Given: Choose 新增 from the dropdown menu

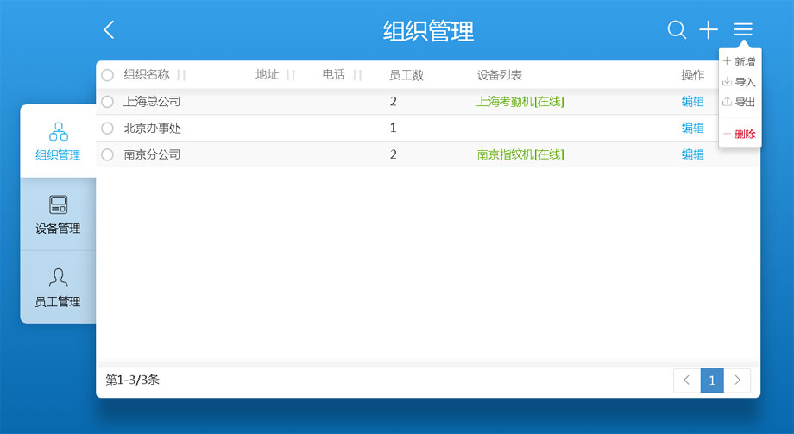Looking at the screenshot, I should click(739, 61).
